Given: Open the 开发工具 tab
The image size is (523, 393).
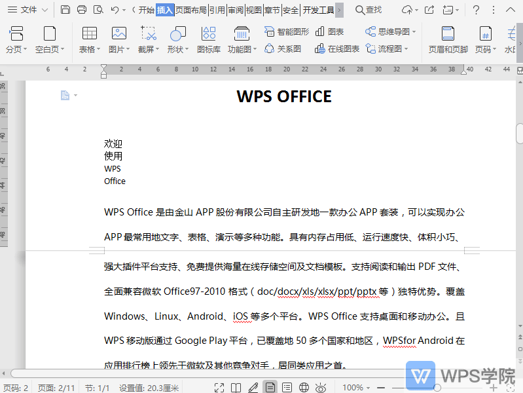Looking at the screenshot, I should (318, 10).
